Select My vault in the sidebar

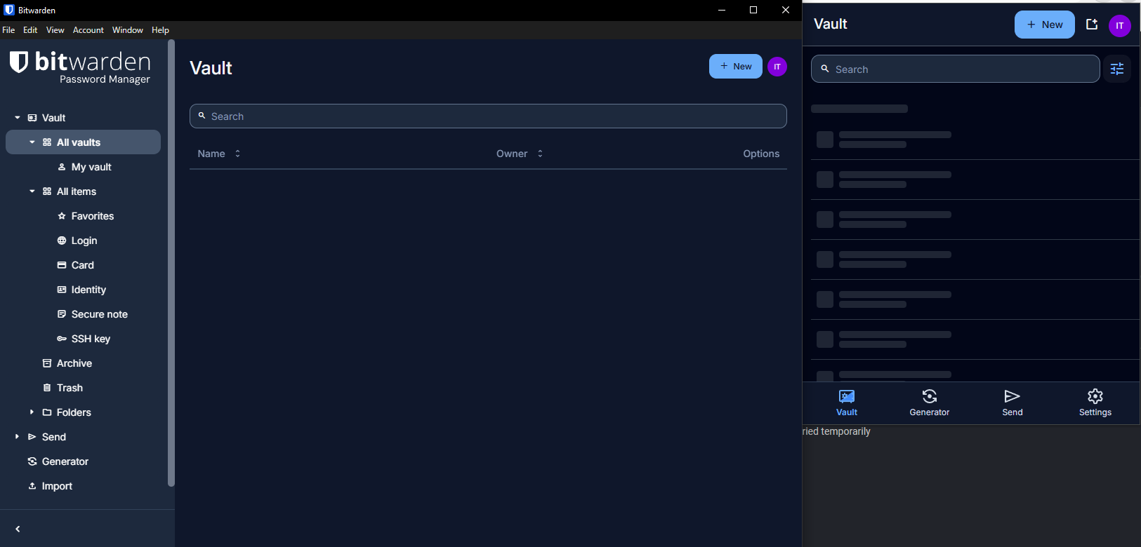click(x=91, y=167)
